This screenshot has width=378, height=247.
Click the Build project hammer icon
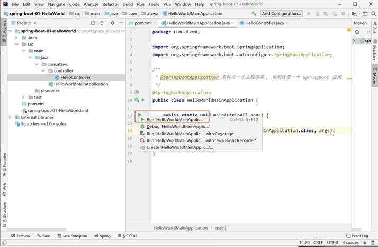(x=254, y=14)
